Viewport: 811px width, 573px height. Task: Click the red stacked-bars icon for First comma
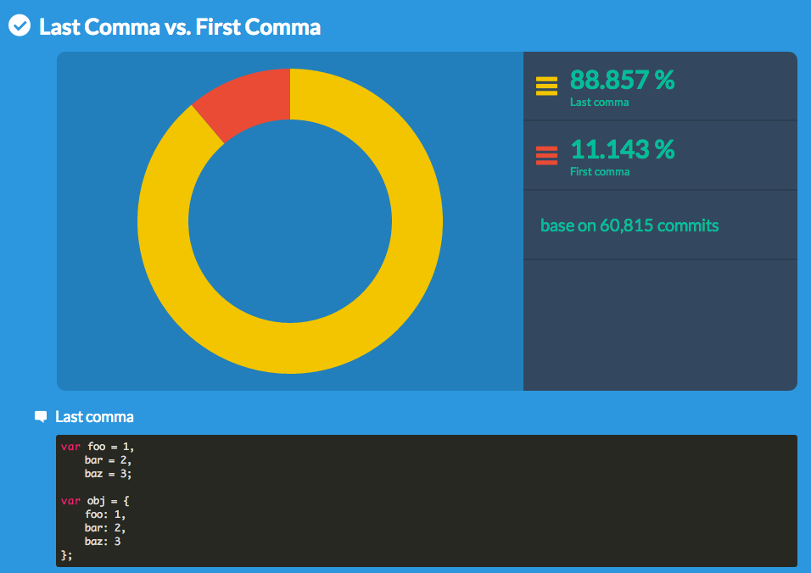click(x=546, y=155)
